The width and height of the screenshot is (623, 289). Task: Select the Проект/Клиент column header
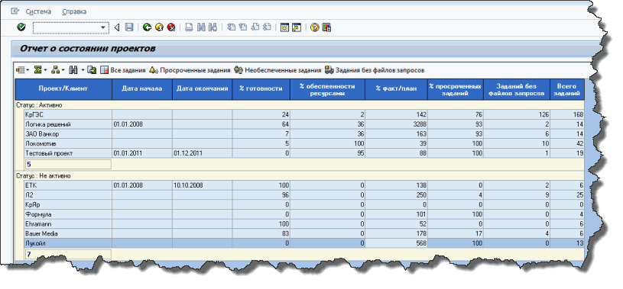[x=63, y=88]
